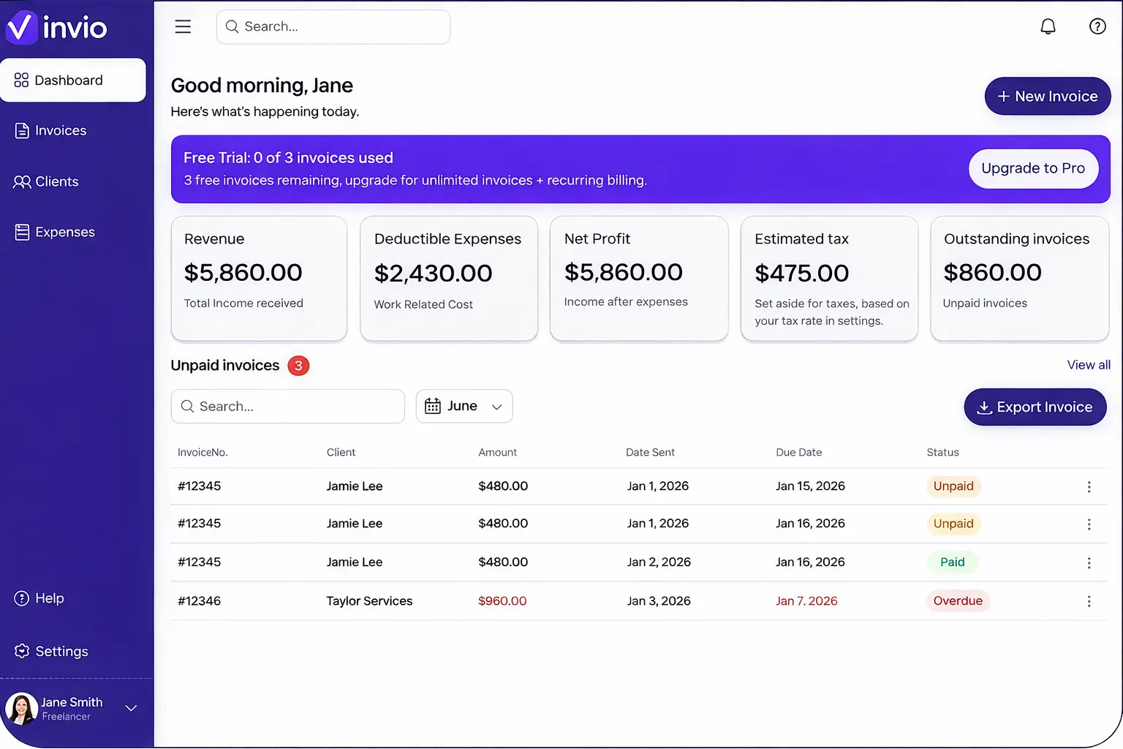Create a New Invoice
This screenshot has width=1123, height=749.
point(1047,97)
